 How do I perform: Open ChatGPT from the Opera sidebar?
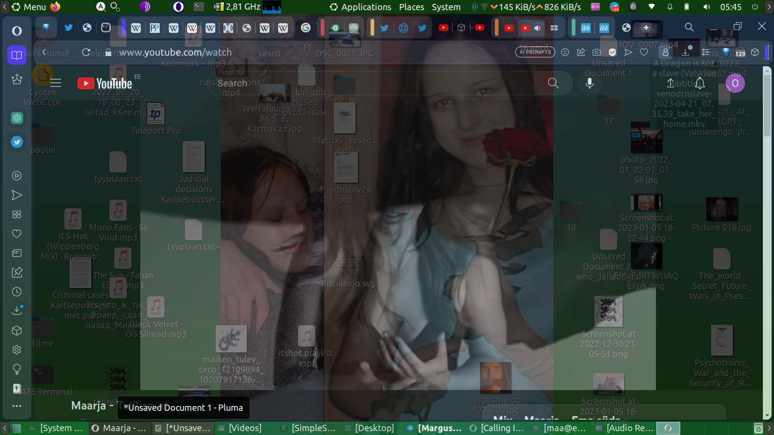[x=17, y=118]
